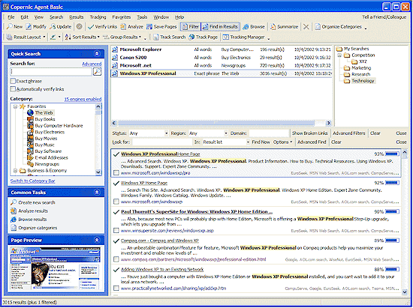The image size is (413, 308).
Task: Enable Automatically verify links checkbox
Action: [13, 89]
